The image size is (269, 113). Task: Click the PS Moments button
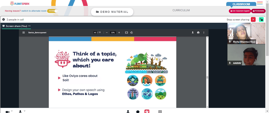(x=258, y=11)
